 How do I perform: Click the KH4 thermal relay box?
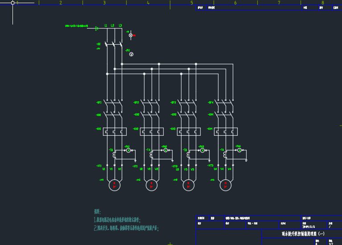pos(225,132)
